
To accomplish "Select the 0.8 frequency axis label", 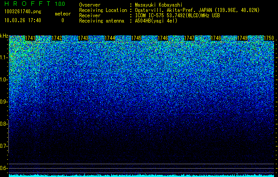I will [x=4, y=124].
